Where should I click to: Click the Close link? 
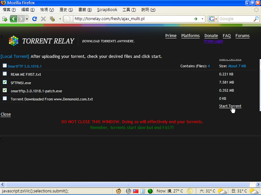[6, 114]
